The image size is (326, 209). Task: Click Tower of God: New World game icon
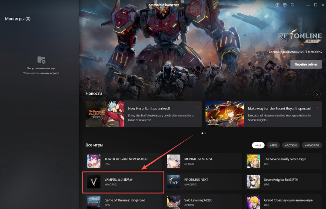pyautogui.click(x=94, y=161)
